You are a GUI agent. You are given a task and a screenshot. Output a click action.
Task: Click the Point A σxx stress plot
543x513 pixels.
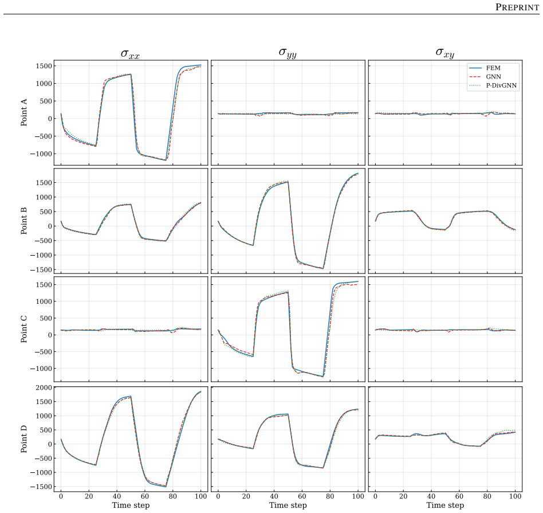[131, 113]
